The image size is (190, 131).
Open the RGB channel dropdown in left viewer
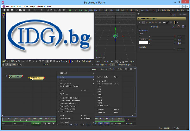coord(71,61)
